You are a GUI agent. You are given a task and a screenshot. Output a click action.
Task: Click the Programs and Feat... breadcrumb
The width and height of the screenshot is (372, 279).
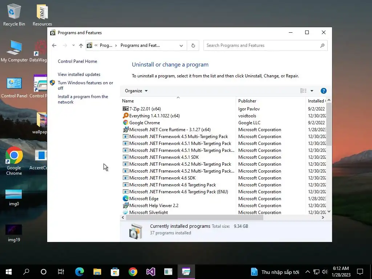(140, 45)
